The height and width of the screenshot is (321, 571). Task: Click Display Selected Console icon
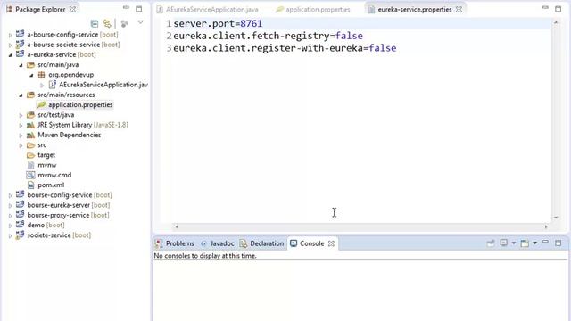[x=503, y=243]
